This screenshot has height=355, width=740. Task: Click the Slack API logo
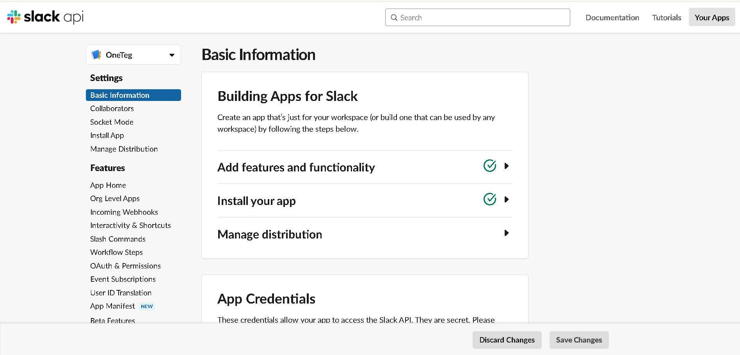pos(45,17)
